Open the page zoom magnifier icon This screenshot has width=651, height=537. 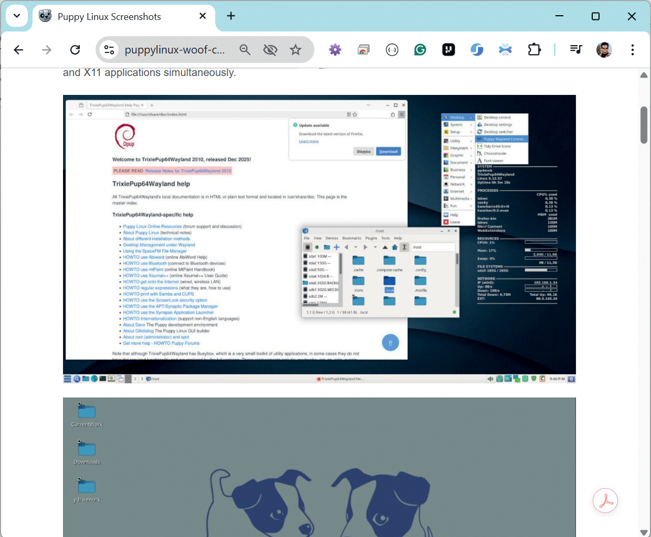[x=245, y=50]
